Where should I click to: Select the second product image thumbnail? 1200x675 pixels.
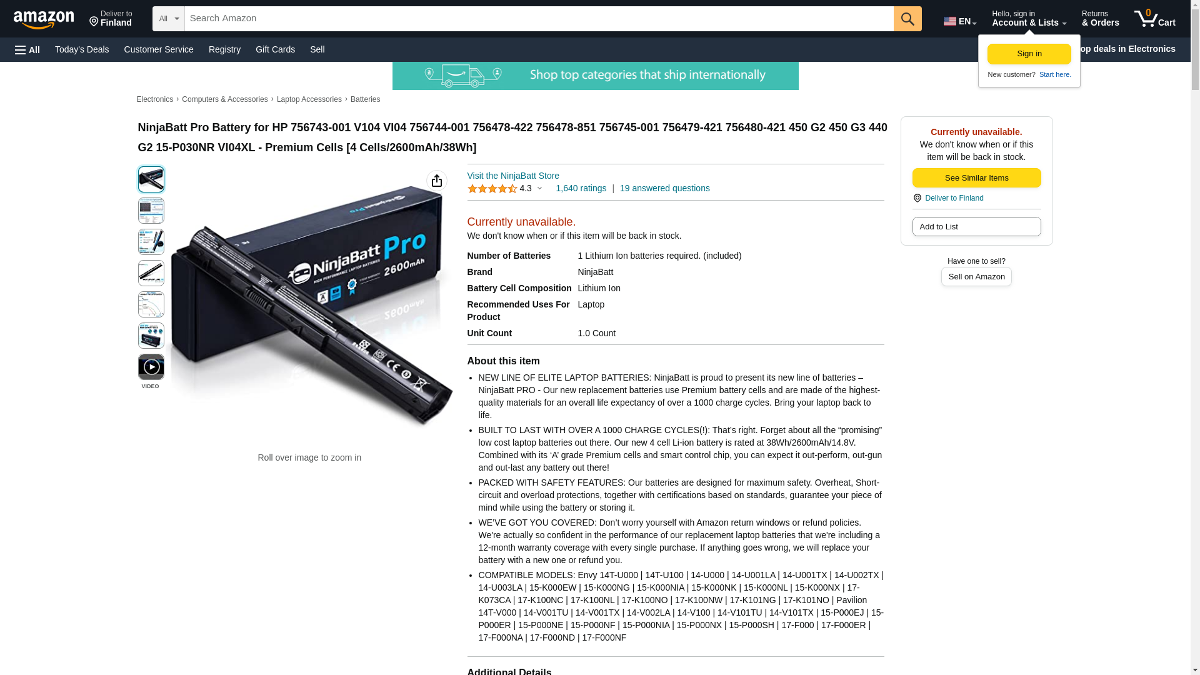click(x=151, y=211)
